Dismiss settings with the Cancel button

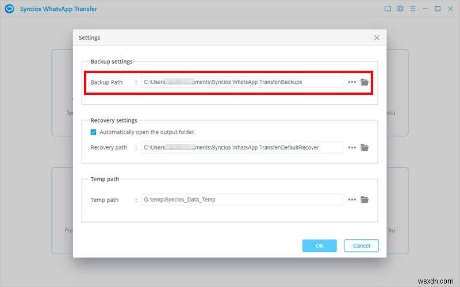[362, 246]
